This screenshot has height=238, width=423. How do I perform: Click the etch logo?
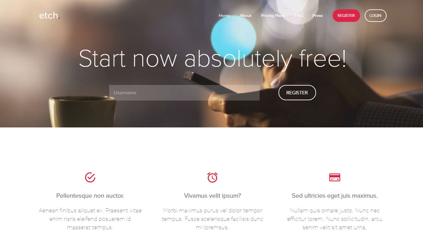click(x=50, y=16)
